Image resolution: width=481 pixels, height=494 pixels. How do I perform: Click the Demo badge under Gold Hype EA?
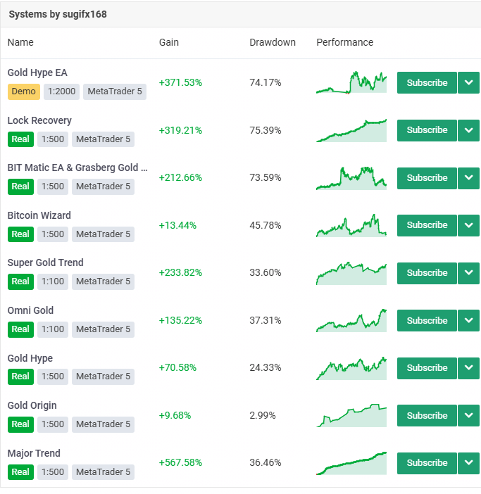click(24, 91)
